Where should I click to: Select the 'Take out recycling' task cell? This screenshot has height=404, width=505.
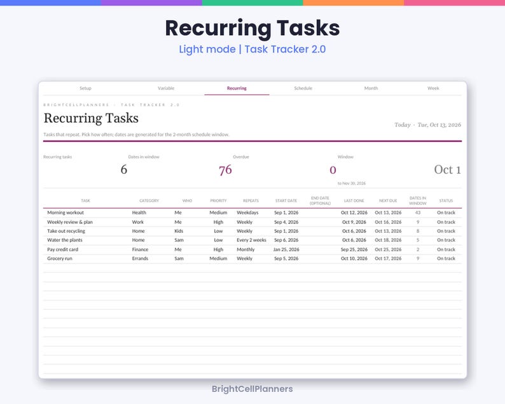coord(66,231)
